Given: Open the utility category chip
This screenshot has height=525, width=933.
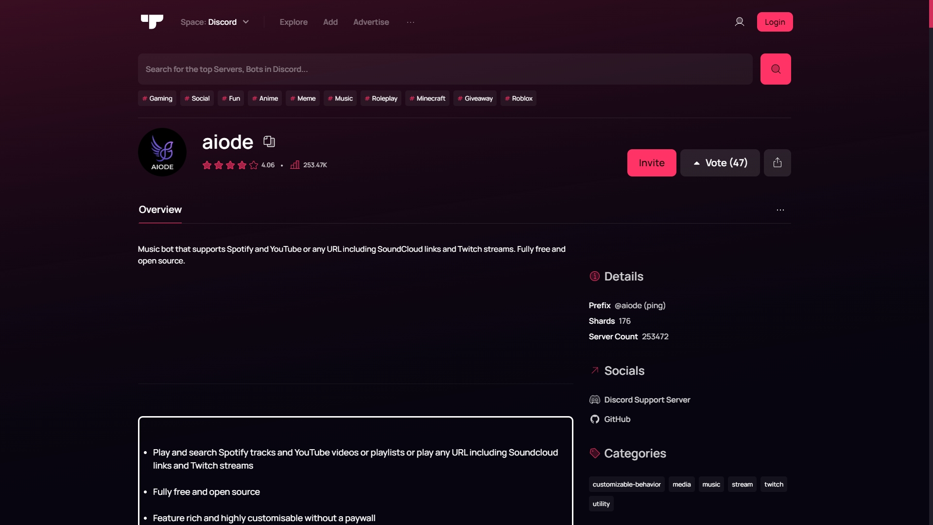Looking at the screenshot, I should pos(601,504).
